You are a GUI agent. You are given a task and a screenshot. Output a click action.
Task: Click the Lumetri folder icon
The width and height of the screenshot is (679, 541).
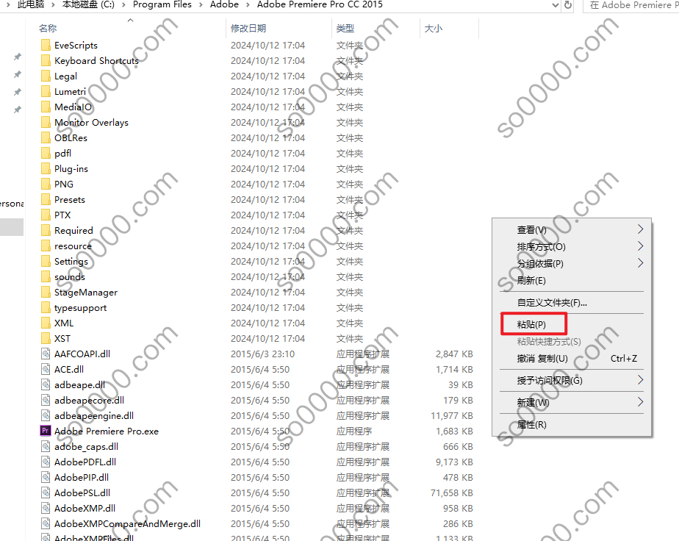tap(46, 91)
